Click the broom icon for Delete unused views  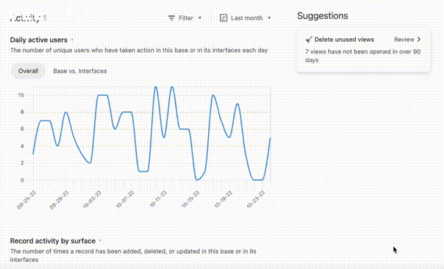[x=309, y=40]
